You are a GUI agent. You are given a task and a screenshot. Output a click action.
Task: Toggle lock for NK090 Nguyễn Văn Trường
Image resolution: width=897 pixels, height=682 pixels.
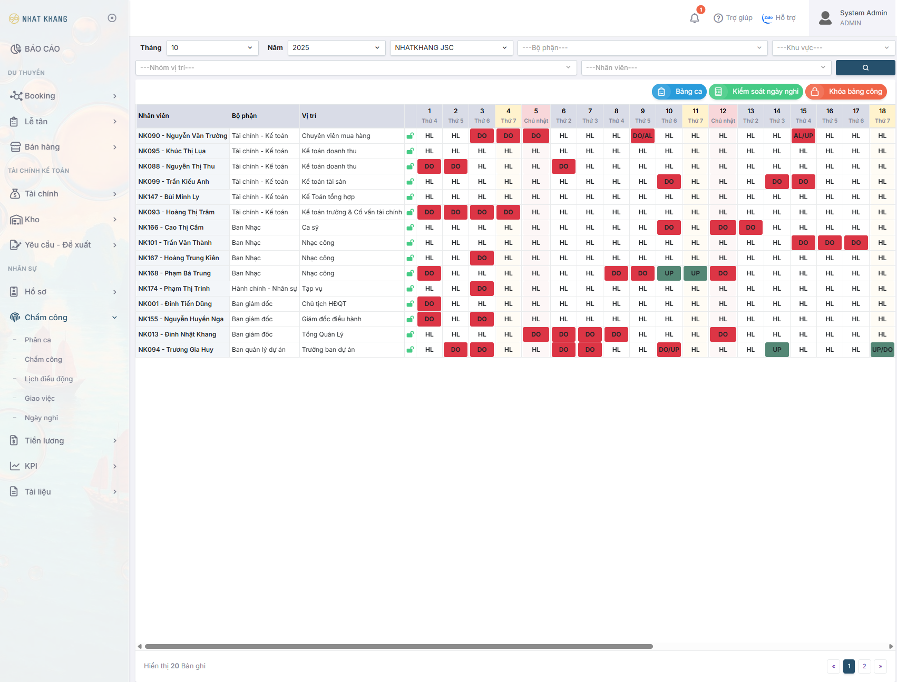click(x=410, y=136)
